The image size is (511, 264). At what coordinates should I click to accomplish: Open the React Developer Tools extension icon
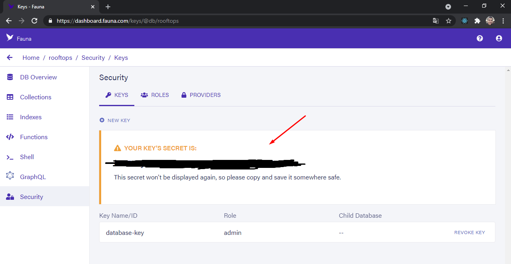[465, 21]
